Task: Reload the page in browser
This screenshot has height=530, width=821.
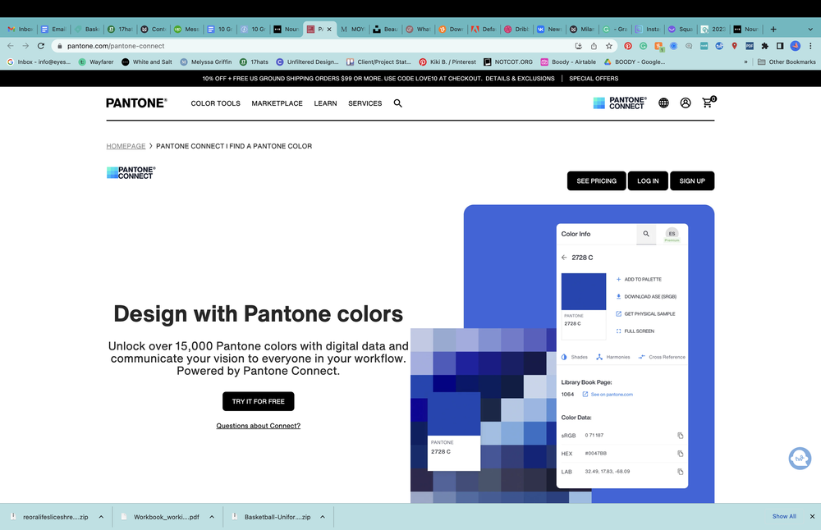Action: point(41,46)
